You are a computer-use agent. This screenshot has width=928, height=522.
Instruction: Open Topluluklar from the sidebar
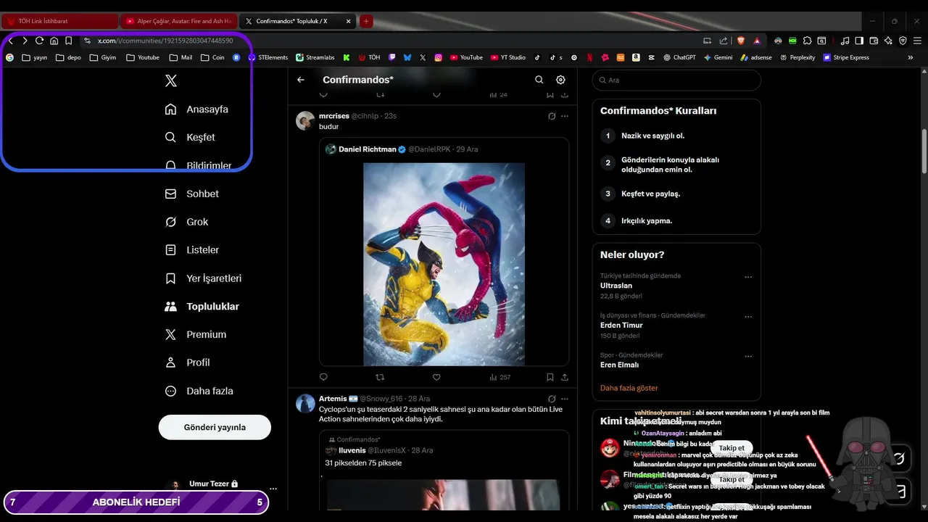tap(202, 307)
